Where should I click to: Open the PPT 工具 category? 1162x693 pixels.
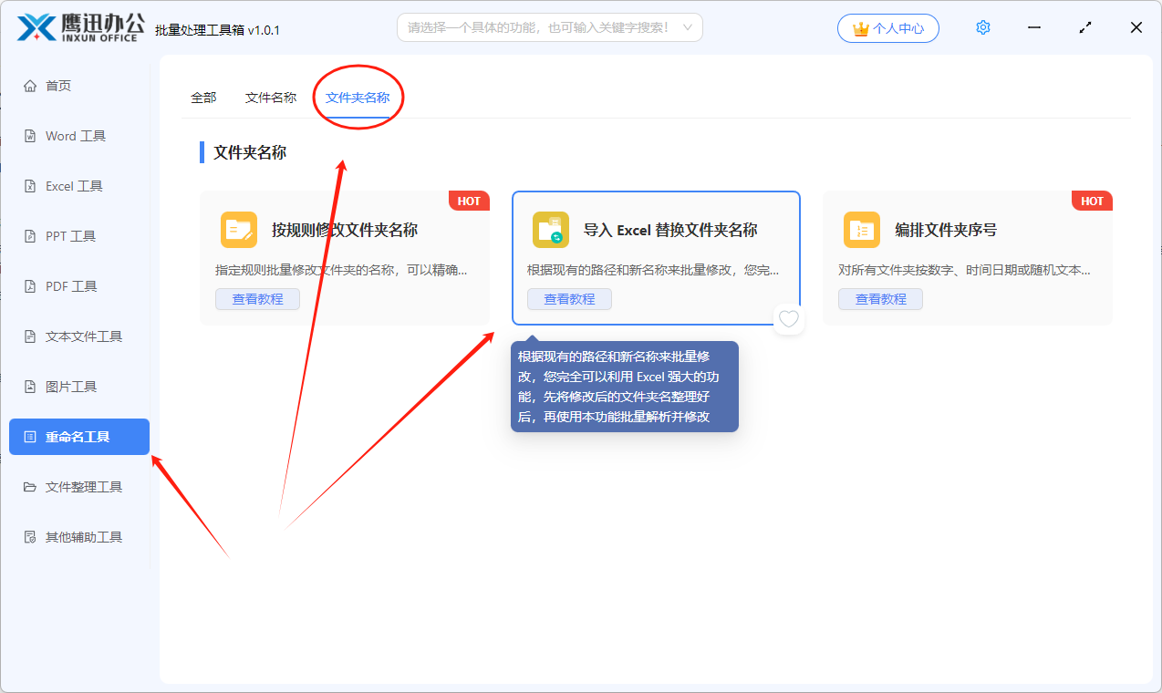point(71,235)
